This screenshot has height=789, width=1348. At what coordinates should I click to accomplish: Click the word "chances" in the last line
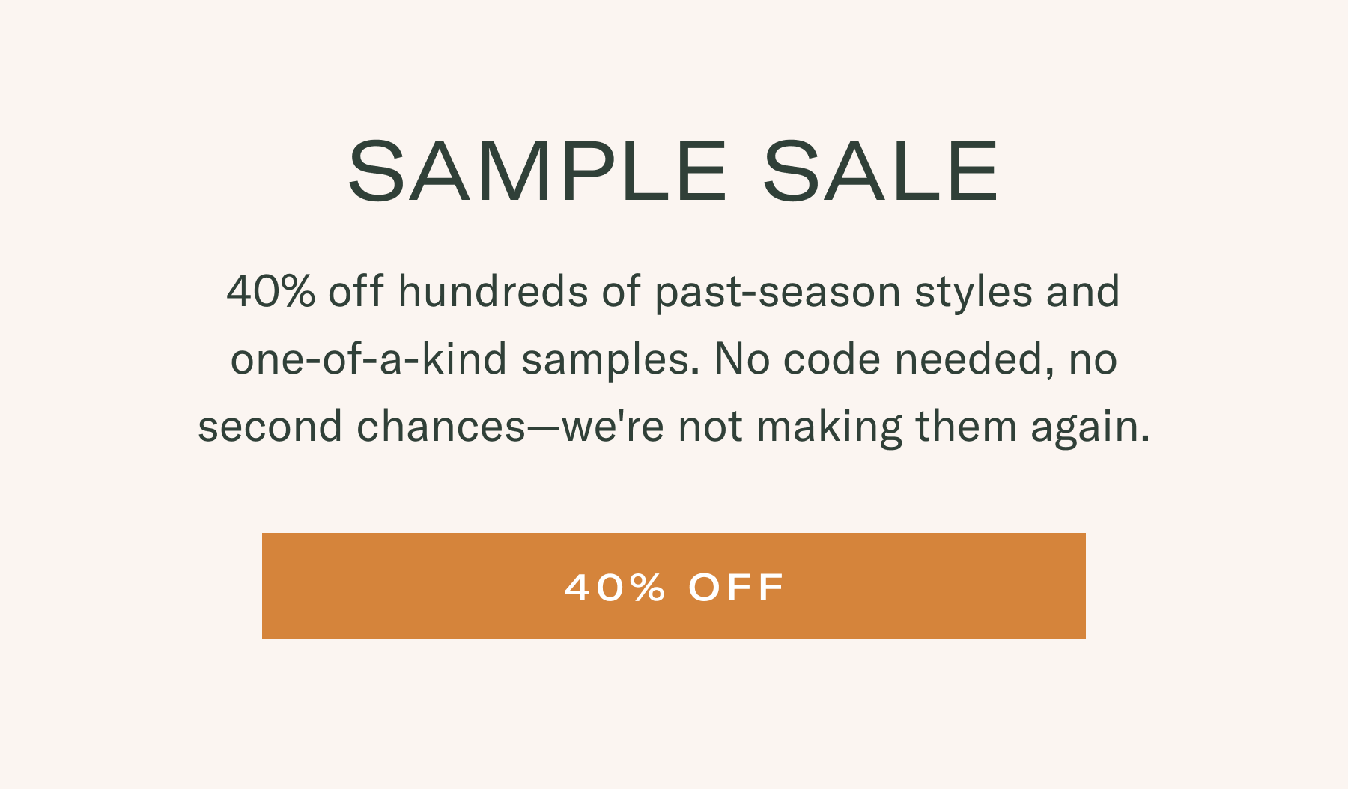click(x=441, y=426)
